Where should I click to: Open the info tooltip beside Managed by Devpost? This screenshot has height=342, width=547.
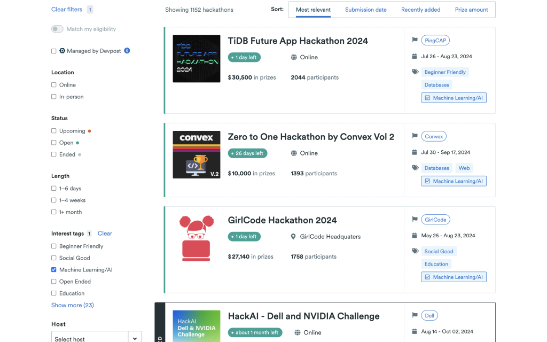tap(127, 50)
